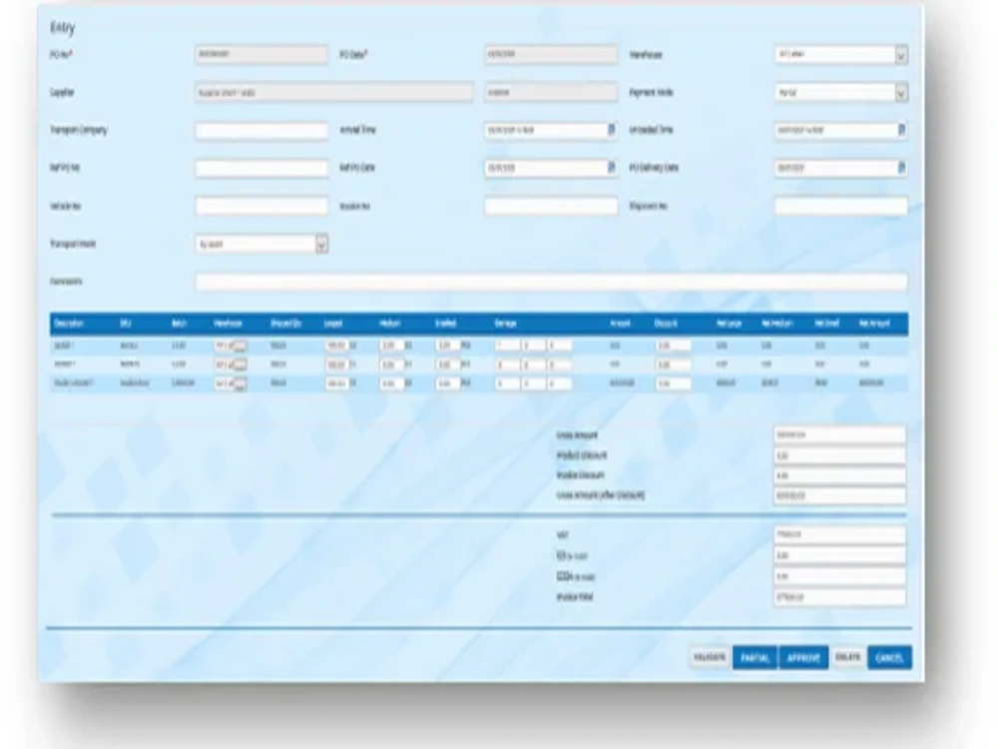
Task: Focus the Ref PO No input field
Action: (261, 168)
